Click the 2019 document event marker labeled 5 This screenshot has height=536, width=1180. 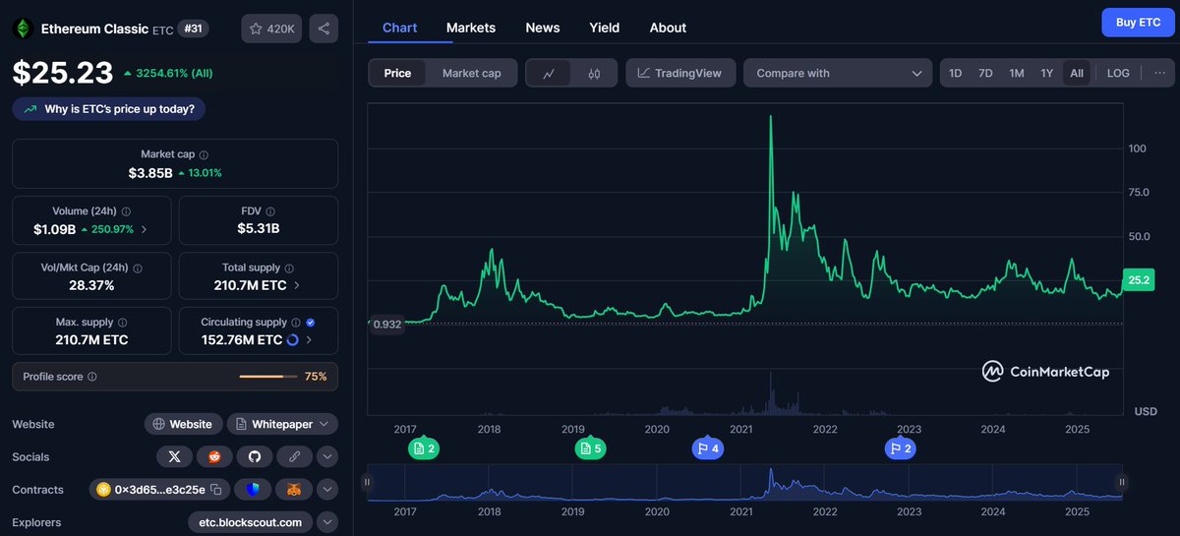590,448
